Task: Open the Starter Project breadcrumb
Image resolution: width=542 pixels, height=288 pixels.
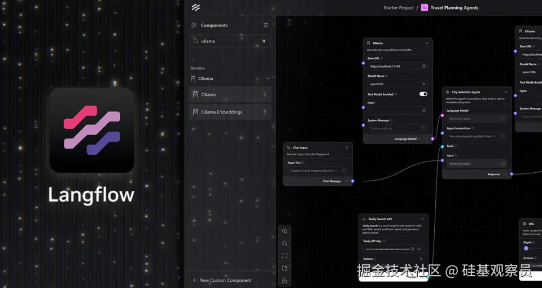Action: [398, 7]
